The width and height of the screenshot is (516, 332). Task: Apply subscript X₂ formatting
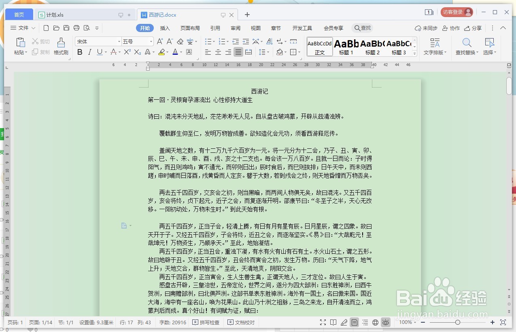(x=138, y=52)
